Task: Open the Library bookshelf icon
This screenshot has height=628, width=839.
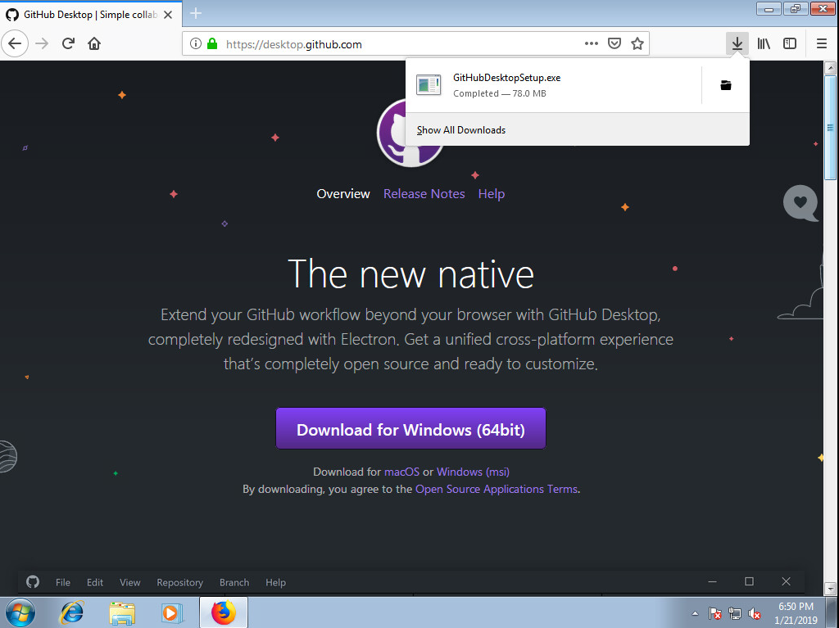Action: pos(764,44)
